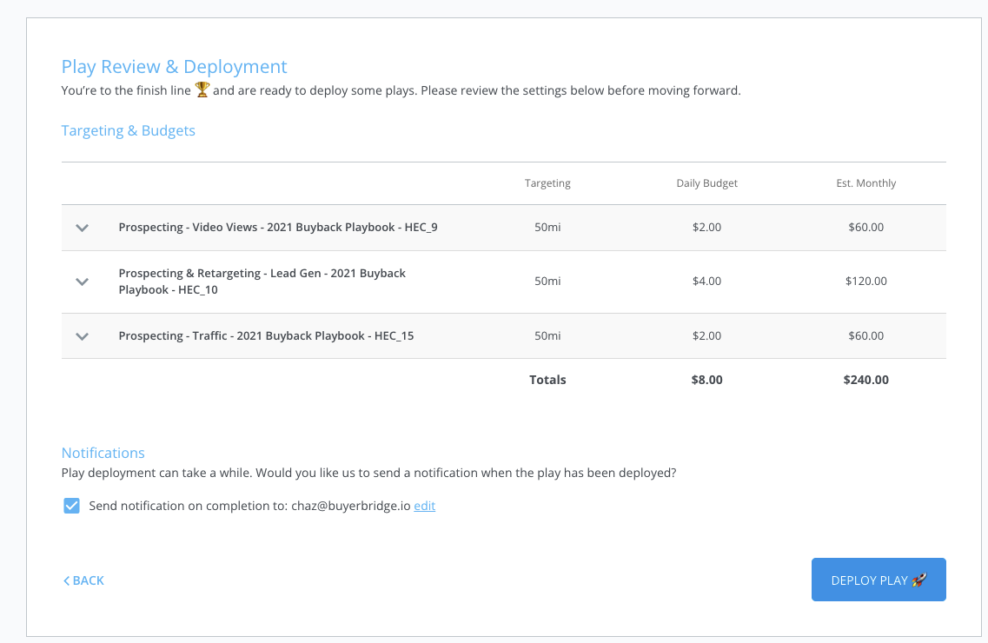The height and width of the screenshot is (643, 988).
Task: Select the Prospecting - Traffic play name
Action: [x=266, y=336]
